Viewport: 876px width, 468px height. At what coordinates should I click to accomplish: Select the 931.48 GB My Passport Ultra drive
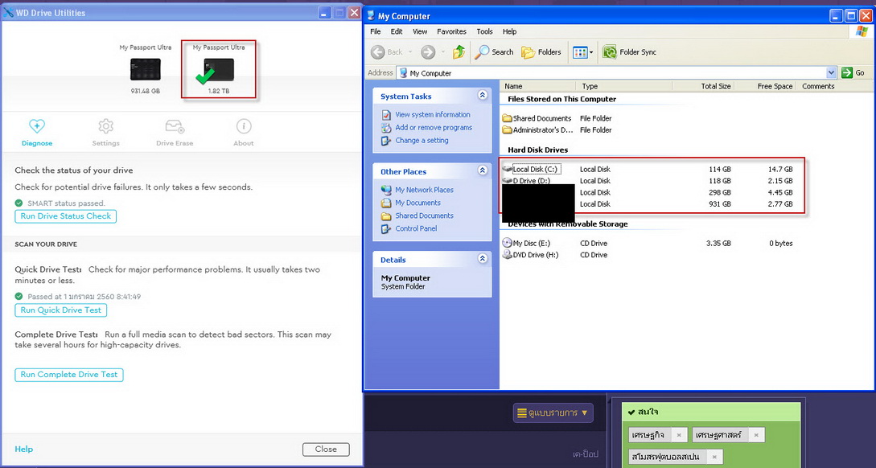pos(146,70)
